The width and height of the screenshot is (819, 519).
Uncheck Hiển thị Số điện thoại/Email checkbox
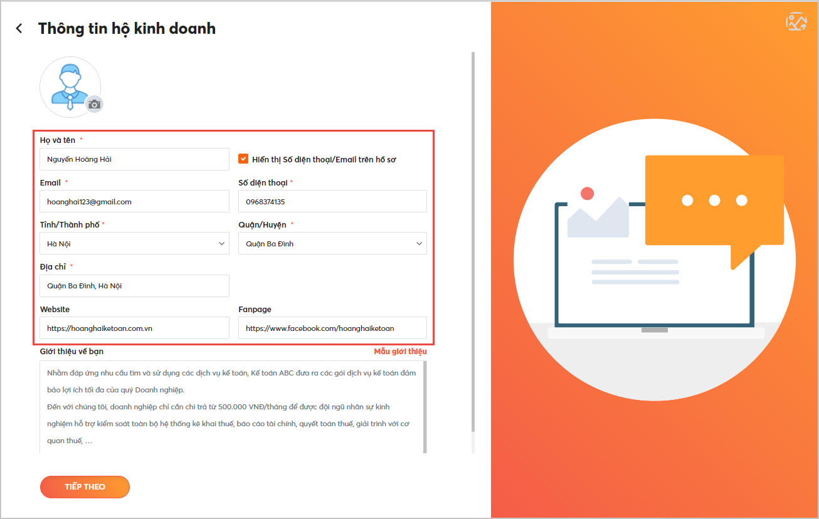[243, 159]
